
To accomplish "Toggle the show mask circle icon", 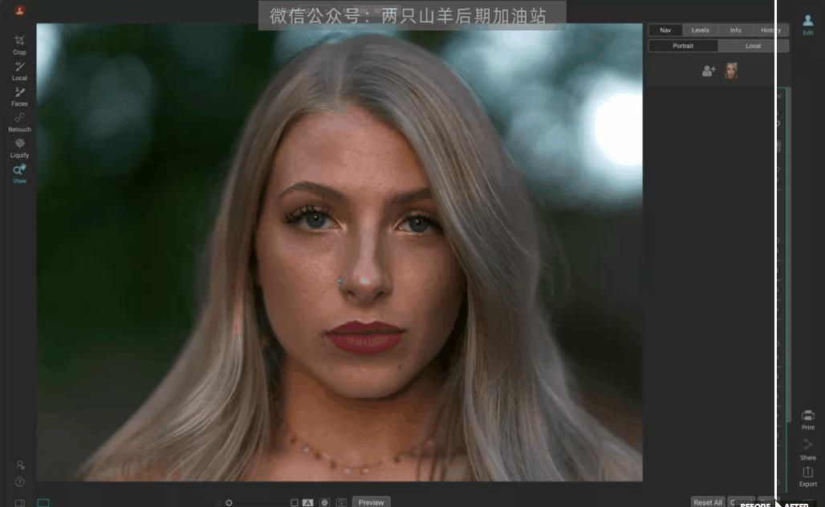I will 325,503.
